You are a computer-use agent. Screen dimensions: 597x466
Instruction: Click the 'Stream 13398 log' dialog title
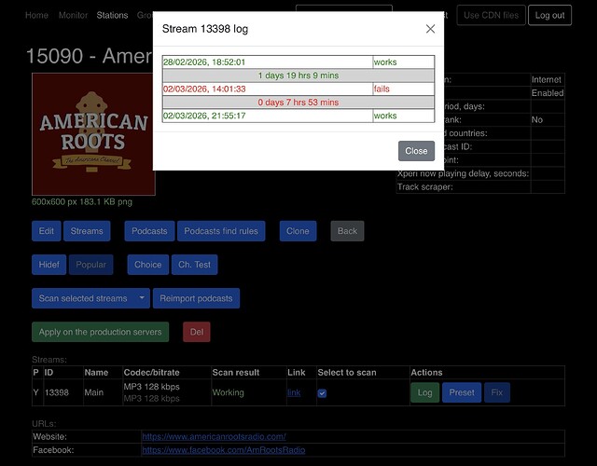(x=205, y=29)
